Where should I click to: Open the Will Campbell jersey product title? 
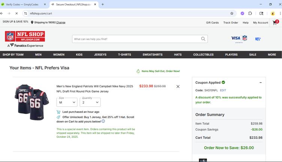click(95, 89)
